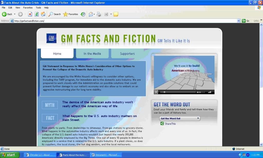The width and height of the screenshot is (263, 158).
Task: Open the History button
Action: (x=83, y=14)
